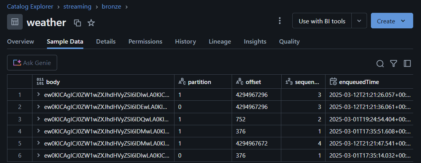Open the kebab more options menu
The width and height of the screenshot is (421, 163).
click(280, 21)
